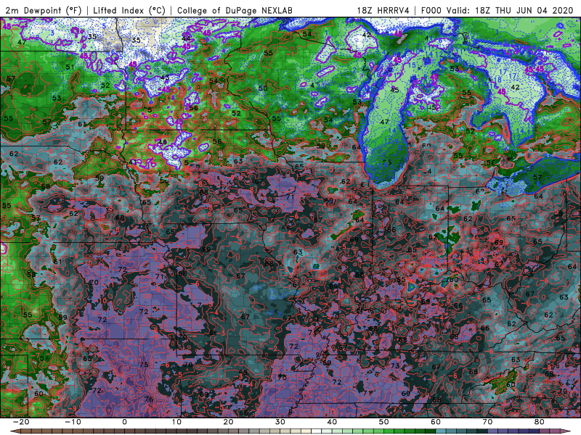Click the 50 label on the color scale
The width and height of the screenshot is (581, 435).
(x=384, y=422)
